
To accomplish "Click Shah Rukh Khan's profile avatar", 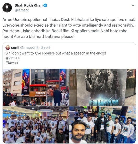I will 7,8.
